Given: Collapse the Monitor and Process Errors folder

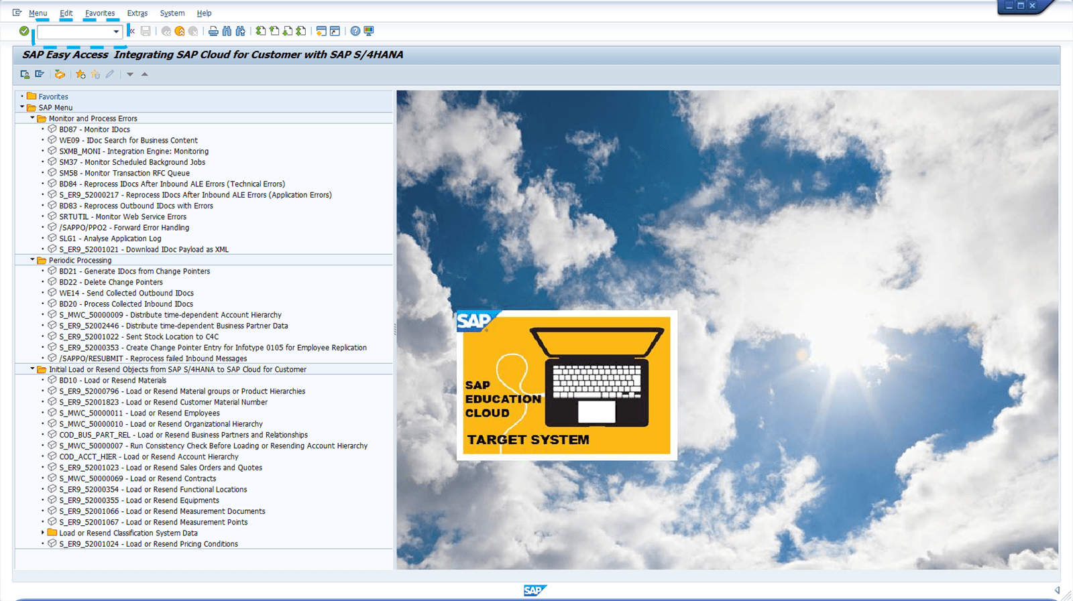Looking at the screenshot, I should [x=32, y=118].
